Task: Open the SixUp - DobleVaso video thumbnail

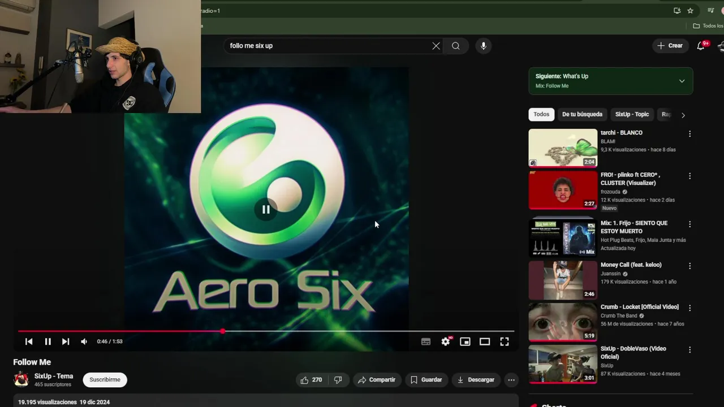Action: (563, 364)
